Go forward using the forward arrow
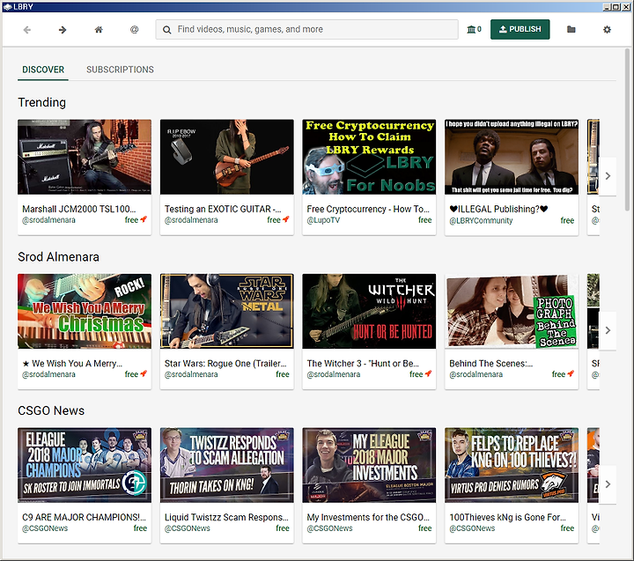Screen dimensions: 634x561 tap(63, 30)
